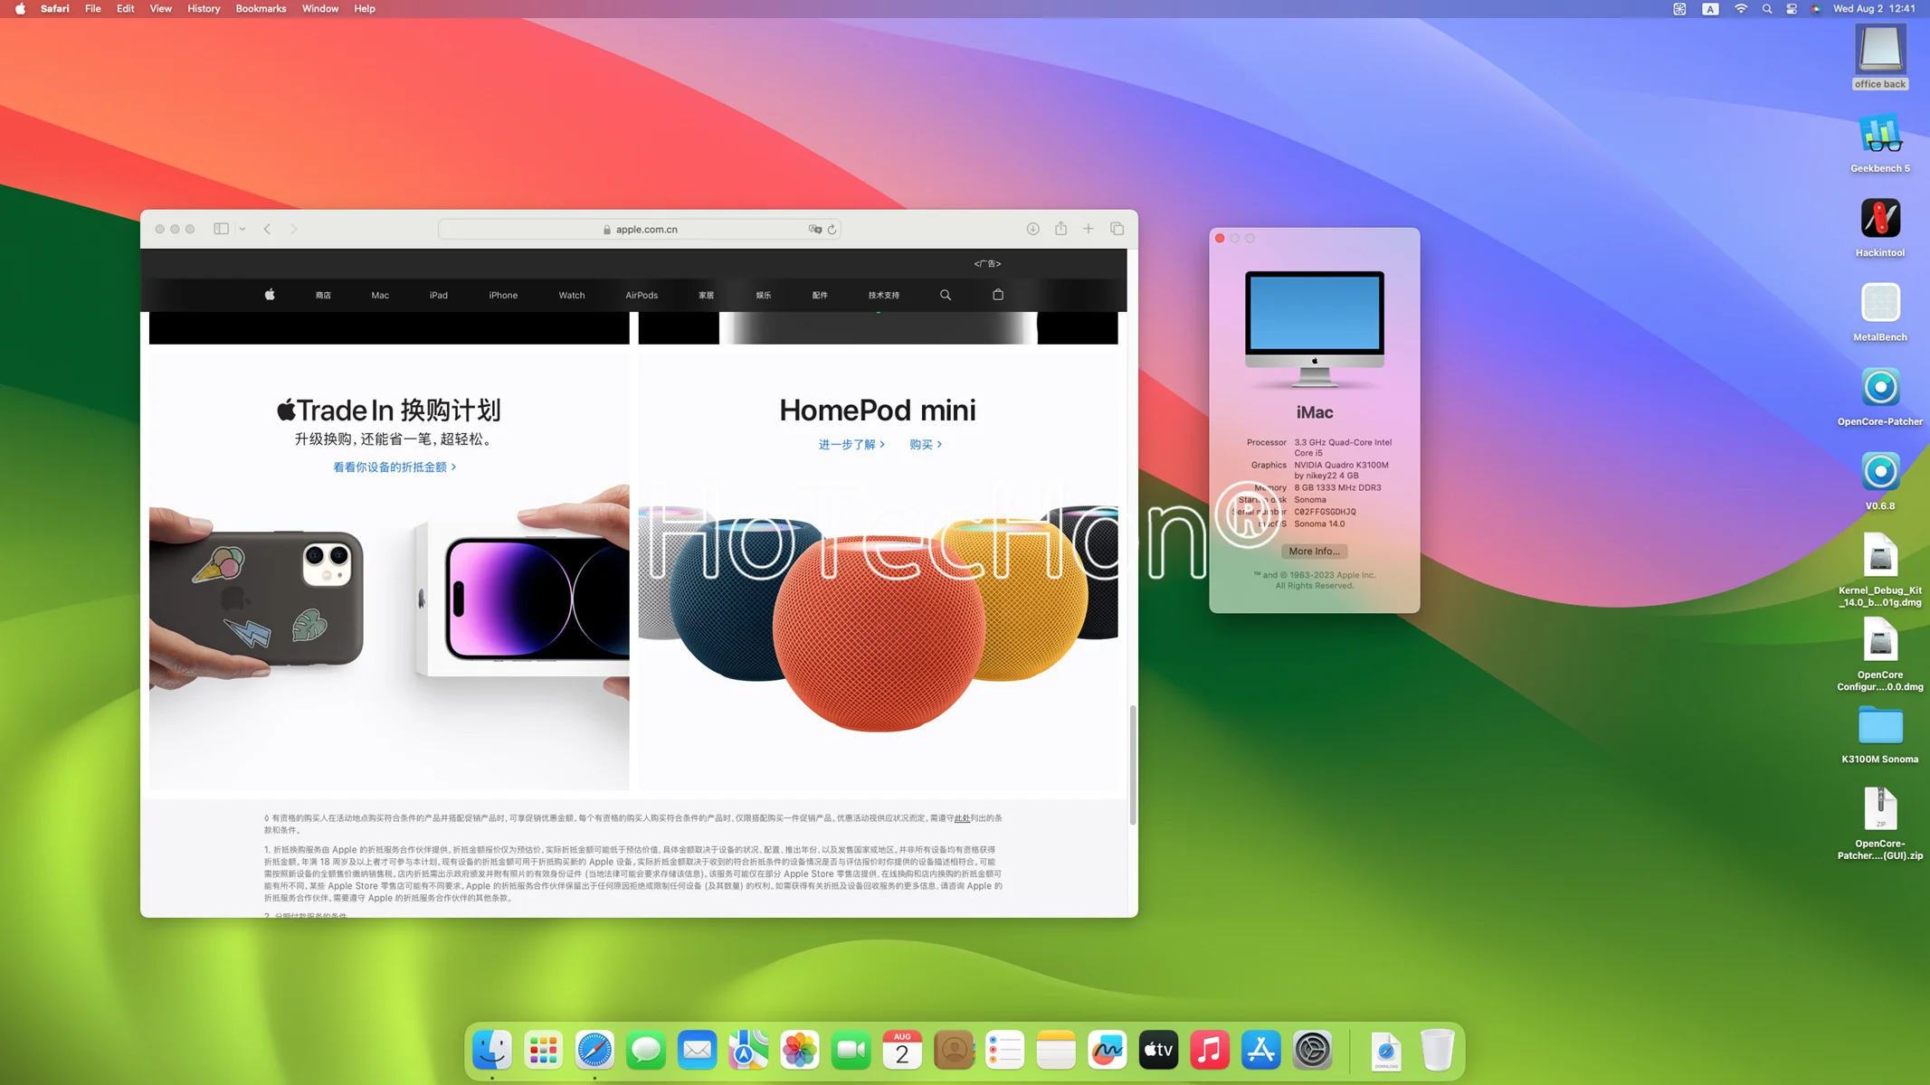The image size is (1930, 1085).
Task: Expand the tab group chevron beside sidebar button
Action: point(242,229)
